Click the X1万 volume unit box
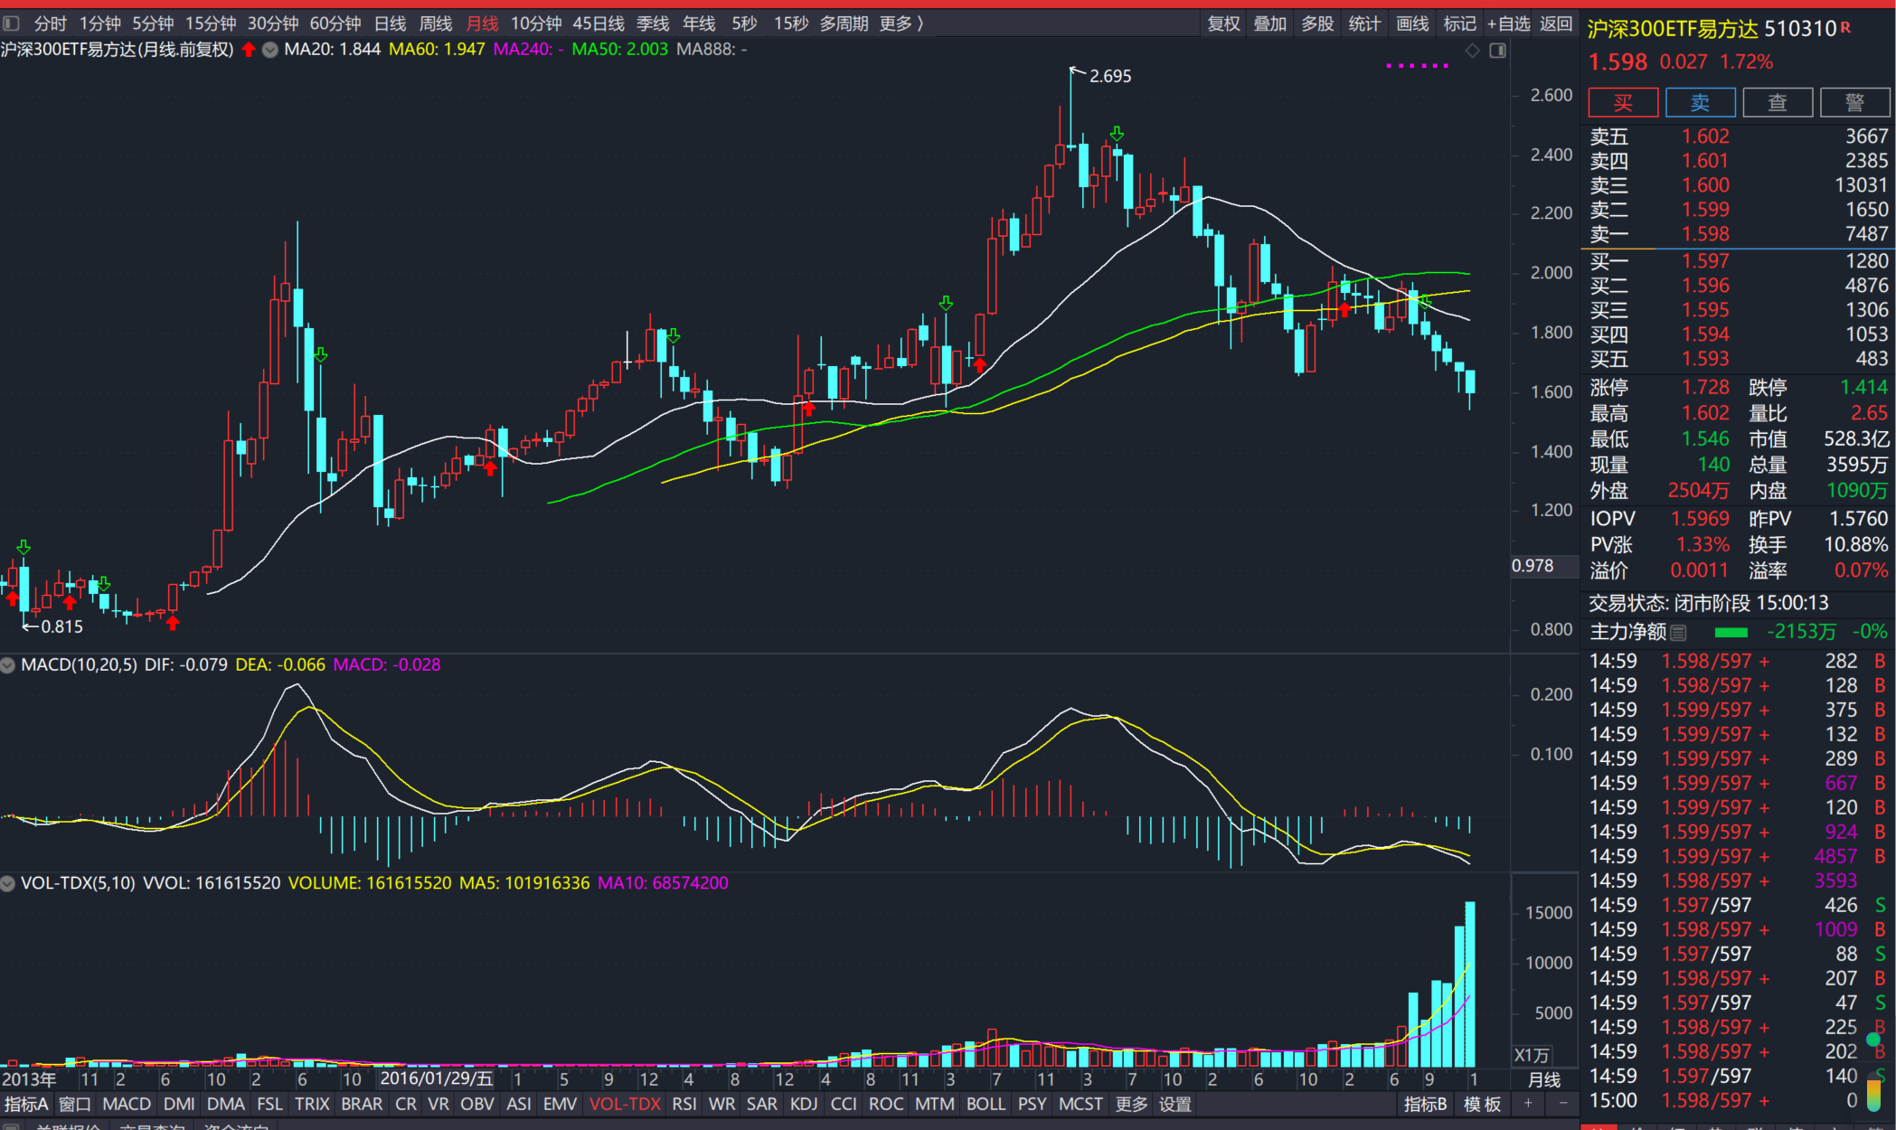1896x1130 pixels. [1531, 1055]
